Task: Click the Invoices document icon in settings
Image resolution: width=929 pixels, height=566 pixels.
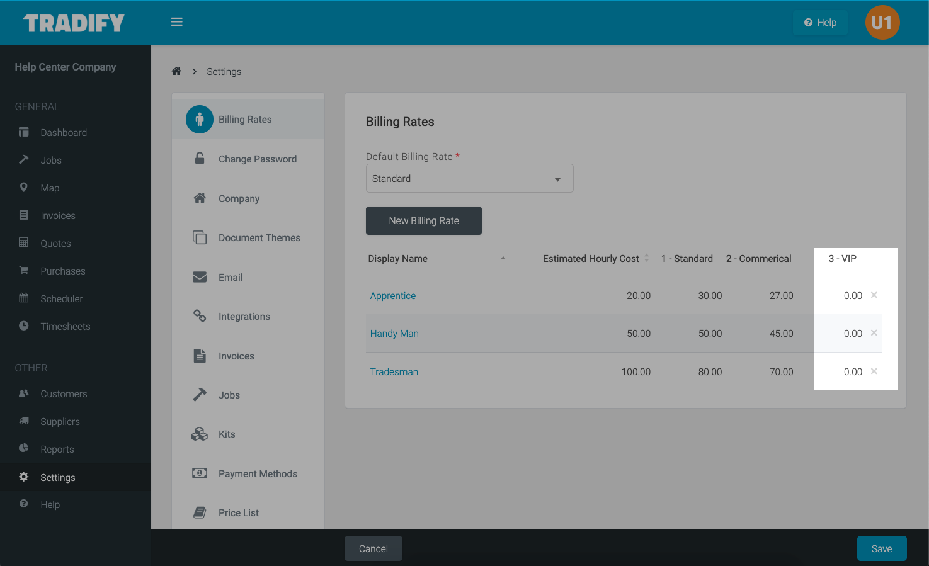Action: click(x=200, y=356)
